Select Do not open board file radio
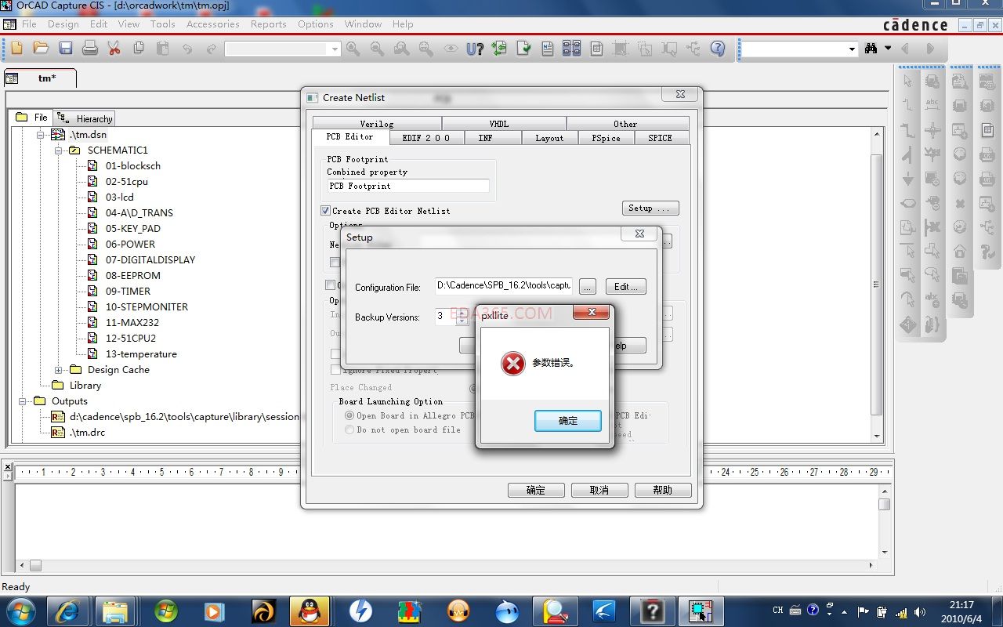The width and height of the screenshot is (1003, 627). [349, 429]
